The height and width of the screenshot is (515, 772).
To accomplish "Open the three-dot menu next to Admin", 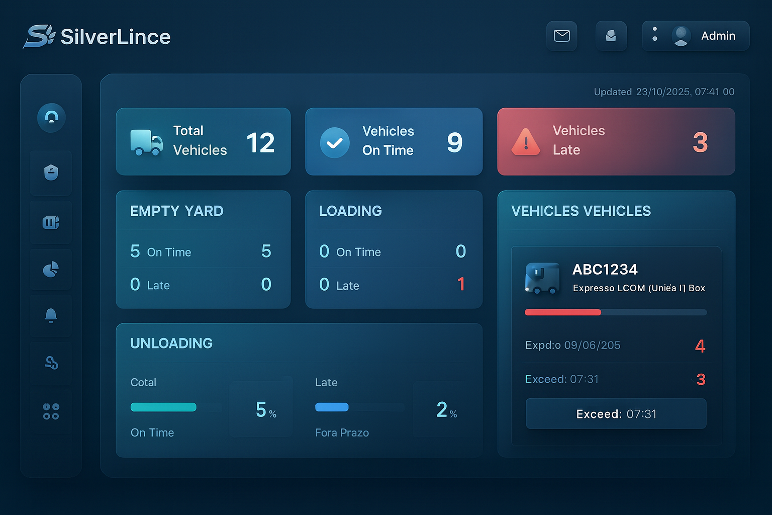I will tap(654, 34).
